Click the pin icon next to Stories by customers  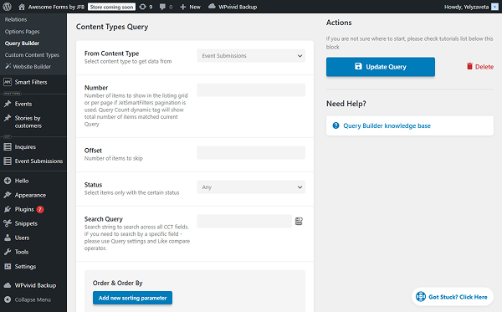click(8, 118)
